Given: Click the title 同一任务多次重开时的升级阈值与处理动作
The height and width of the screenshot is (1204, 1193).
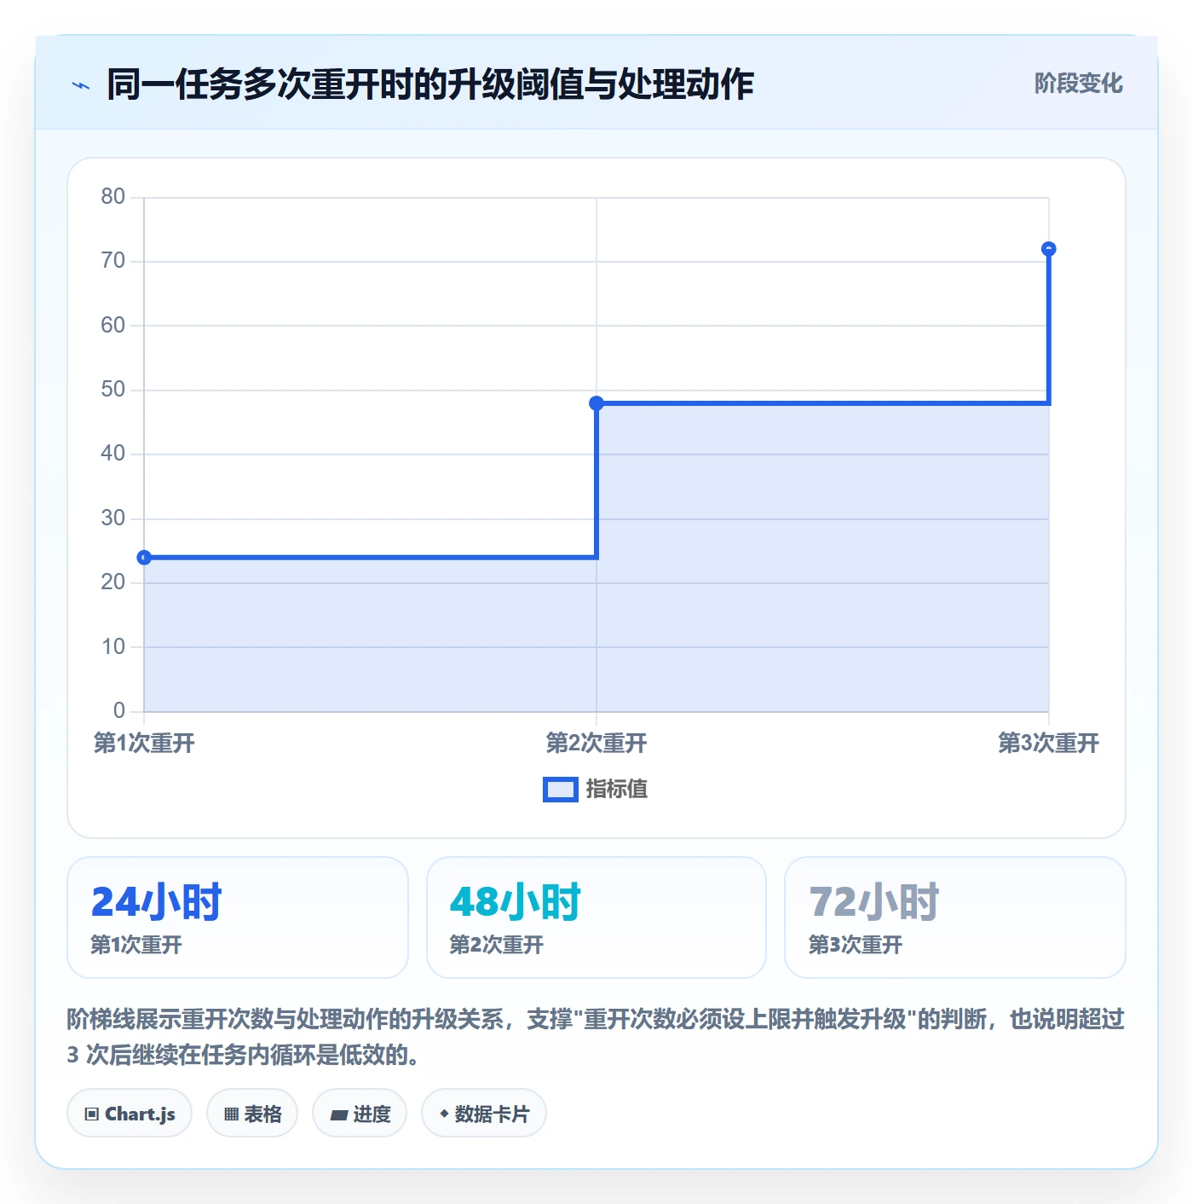Looking at the screenshot, I should pos(430,84).
